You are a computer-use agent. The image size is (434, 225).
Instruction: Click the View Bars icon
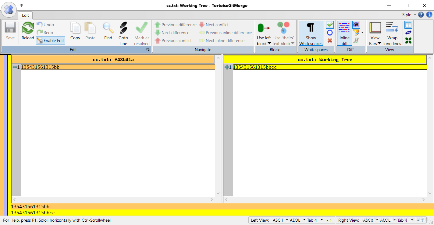375,28
